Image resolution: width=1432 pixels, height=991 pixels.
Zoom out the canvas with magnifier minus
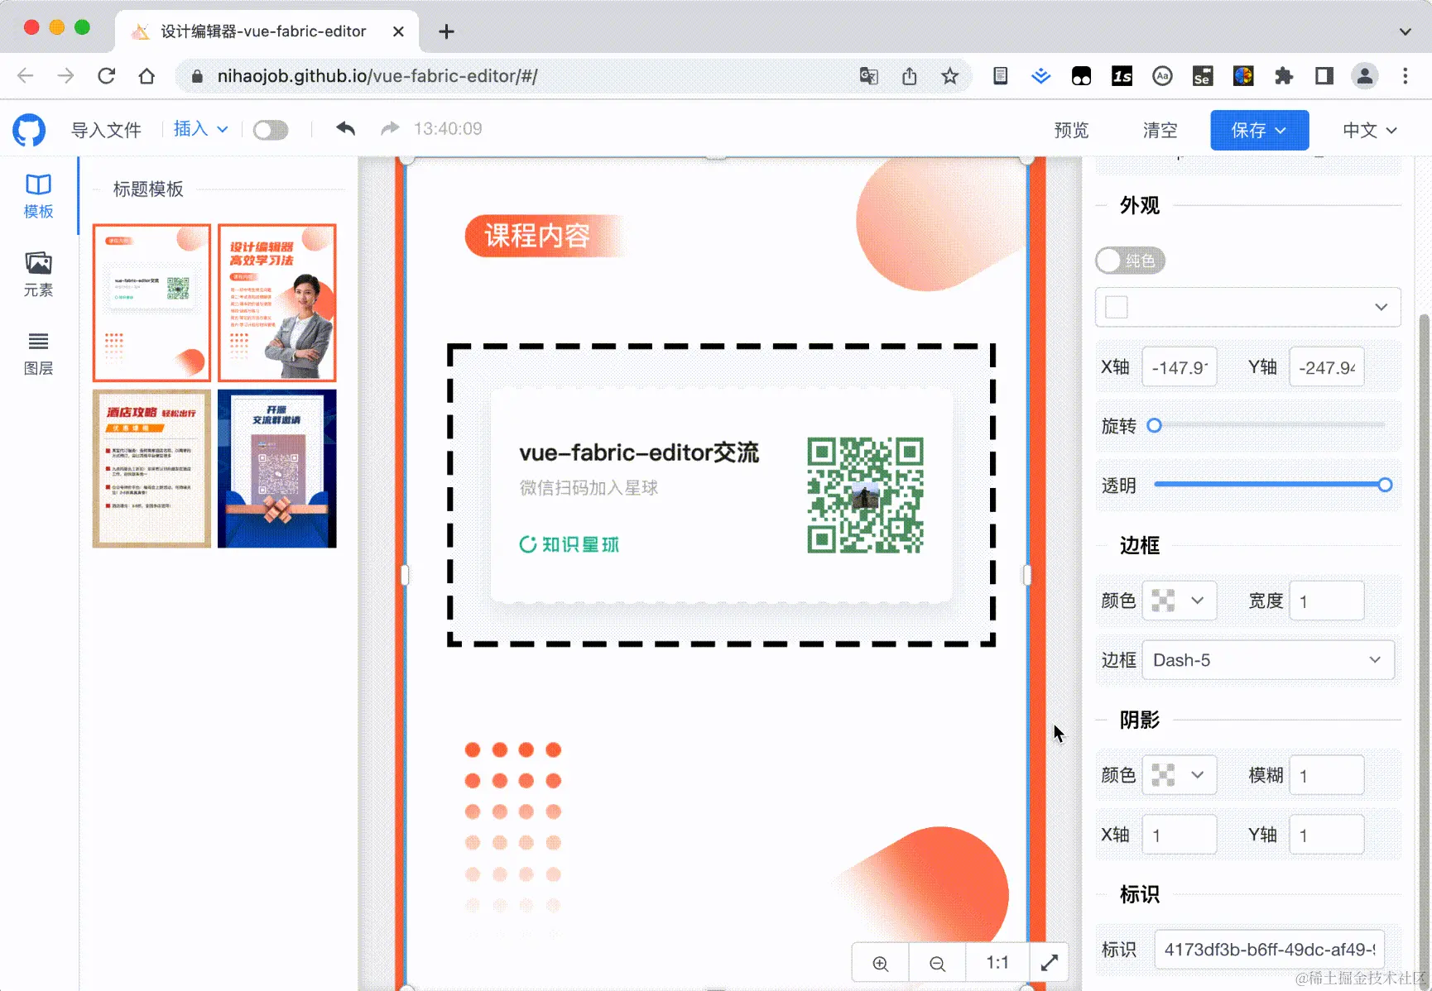(x=937, y=963)
